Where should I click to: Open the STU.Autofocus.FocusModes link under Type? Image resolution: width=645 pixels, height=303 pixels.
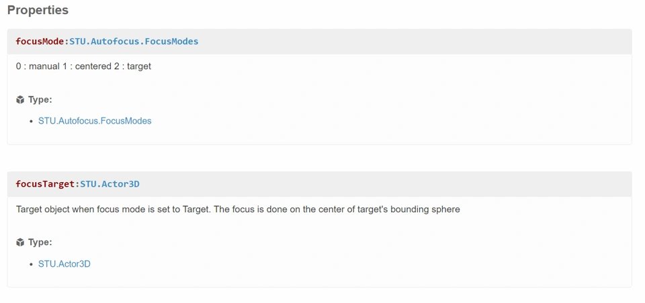click(95, 121)
